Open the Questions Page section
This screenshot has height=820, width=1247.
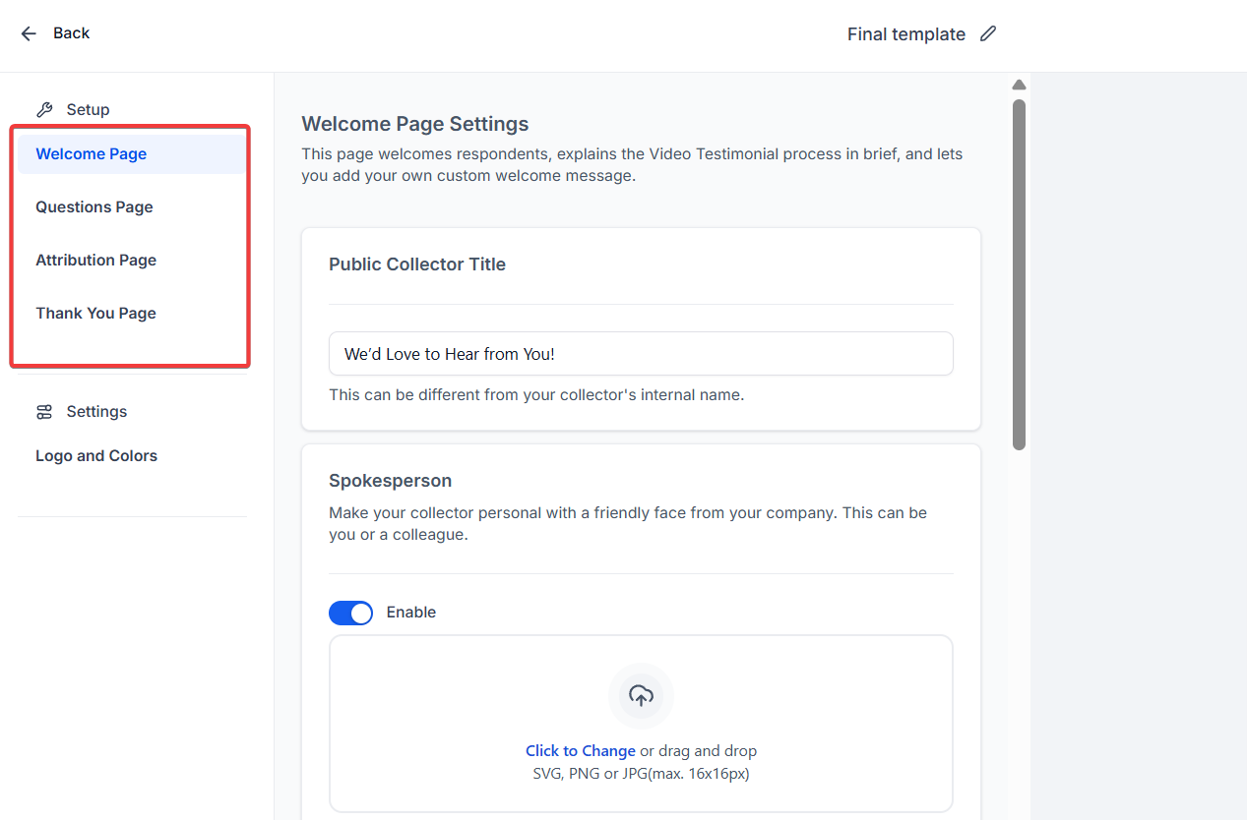94,207
